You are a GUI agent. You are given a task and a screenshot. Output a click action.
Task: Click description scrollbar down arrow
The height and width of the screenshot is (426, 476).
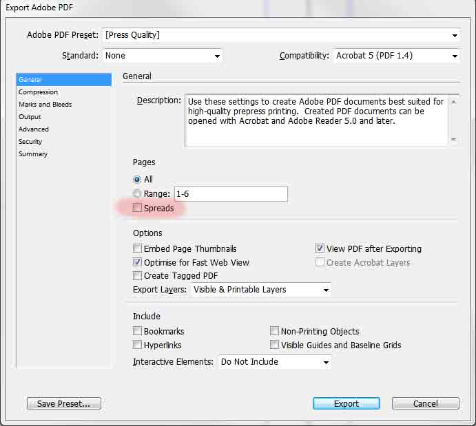453,140
